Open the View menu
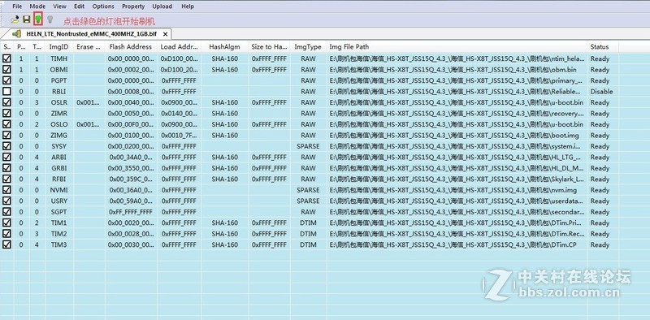Viewport: 650px width, 320px height. point(59,6)
